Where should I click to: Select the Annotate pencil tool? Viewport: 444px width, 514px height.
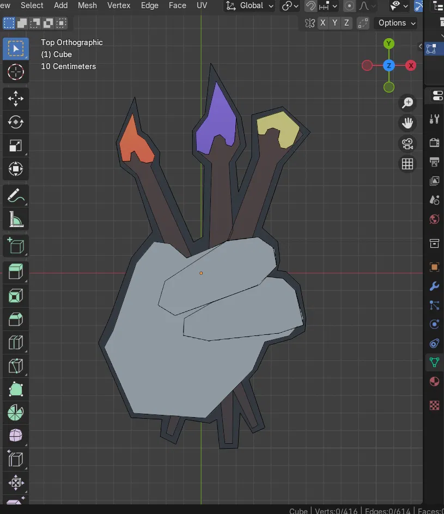coord(16,195)
